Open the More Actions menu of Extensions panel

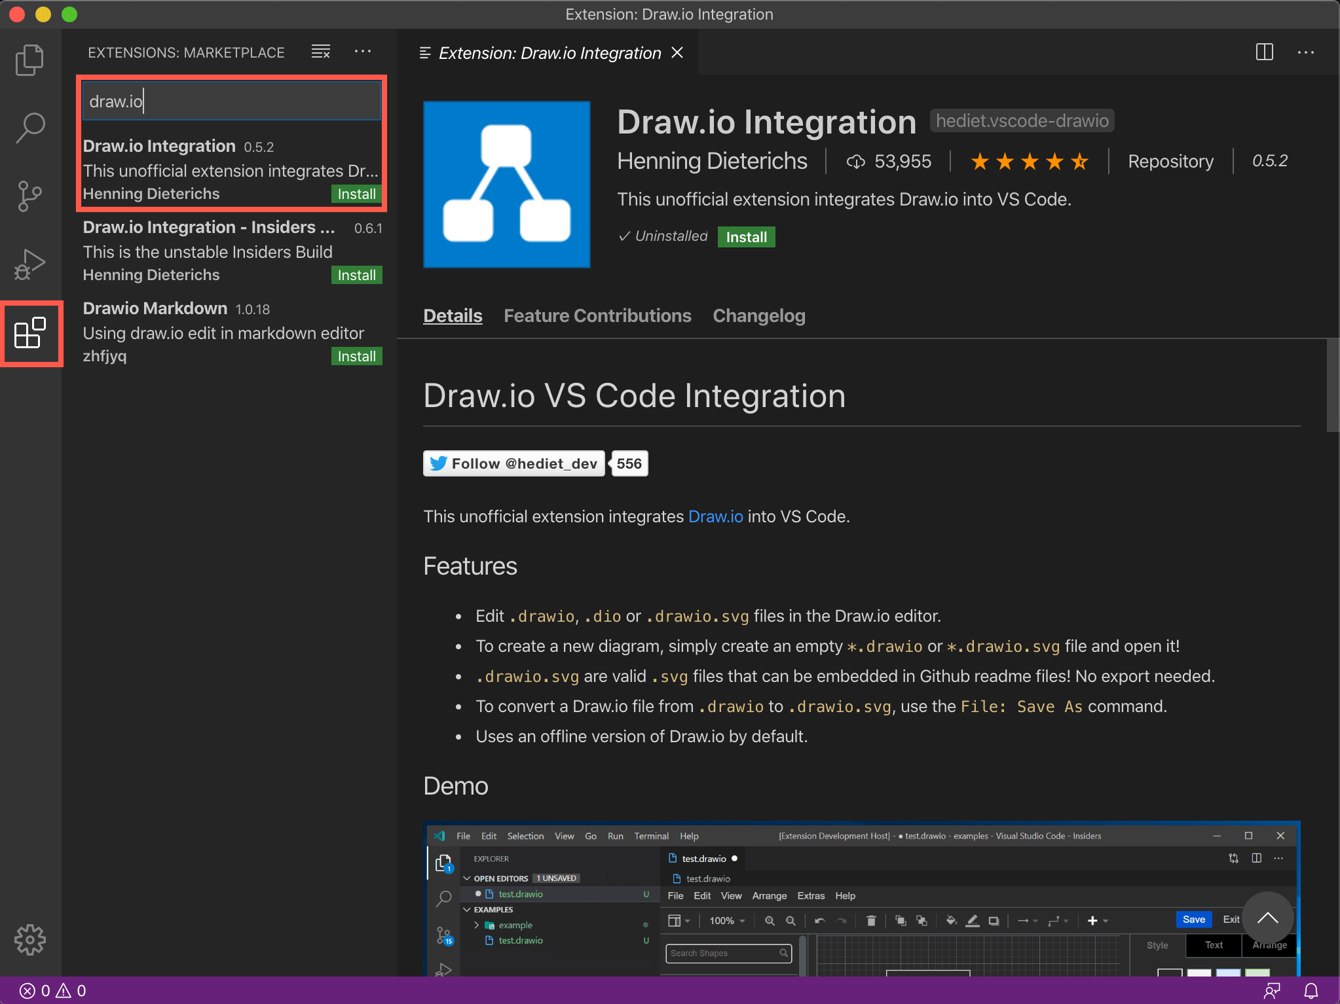[x=363, y=52]
